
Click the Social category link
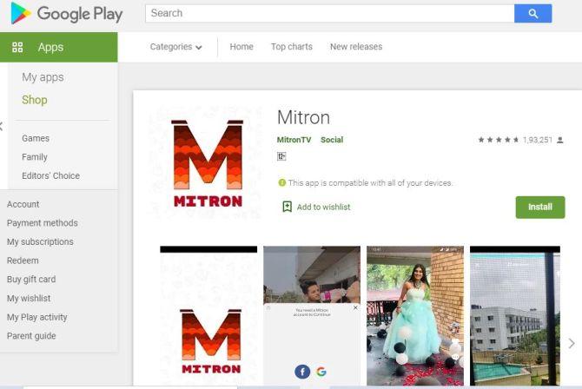click(x=332, y=140)
